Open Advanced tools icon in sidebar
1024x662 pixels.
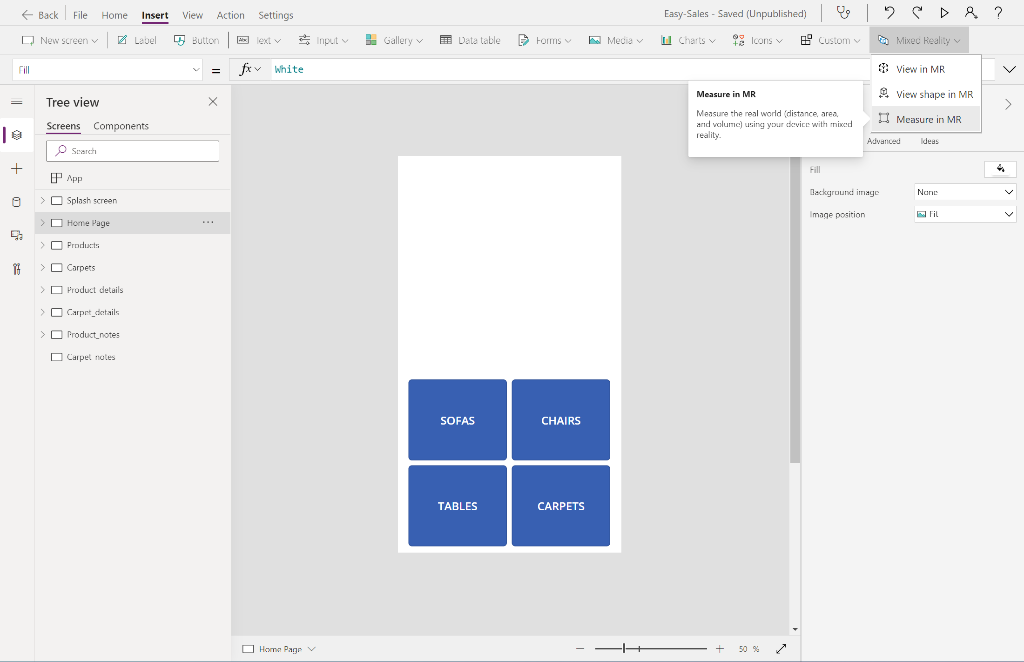click(x=17, y=269)
